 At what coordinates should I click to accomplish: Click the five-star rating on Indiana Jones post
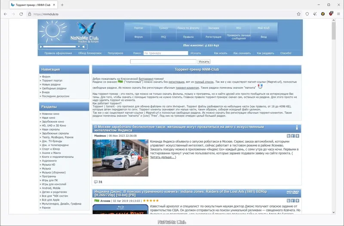tap(151, 201)
